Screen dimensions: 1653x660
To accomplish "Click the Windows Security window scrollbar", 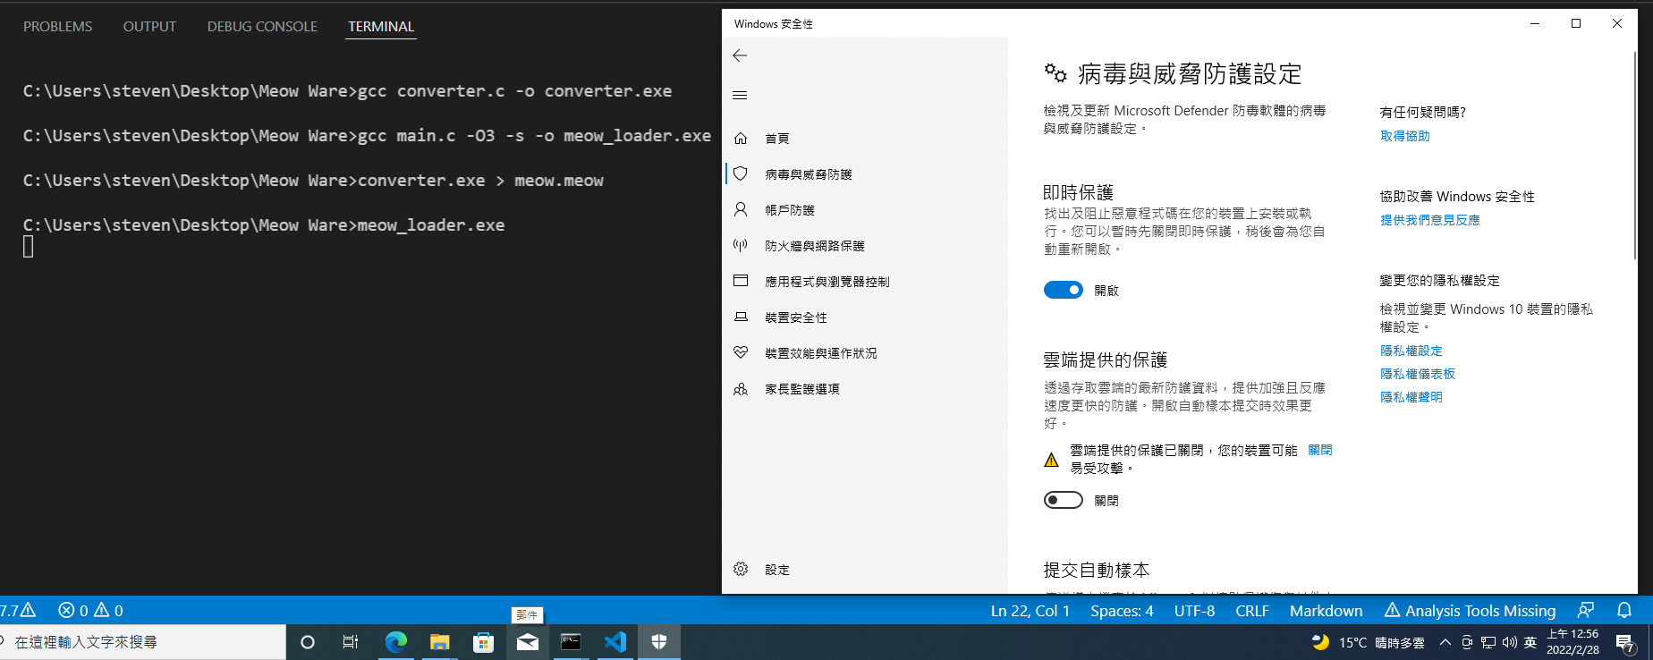I will tap(1635, 154).
